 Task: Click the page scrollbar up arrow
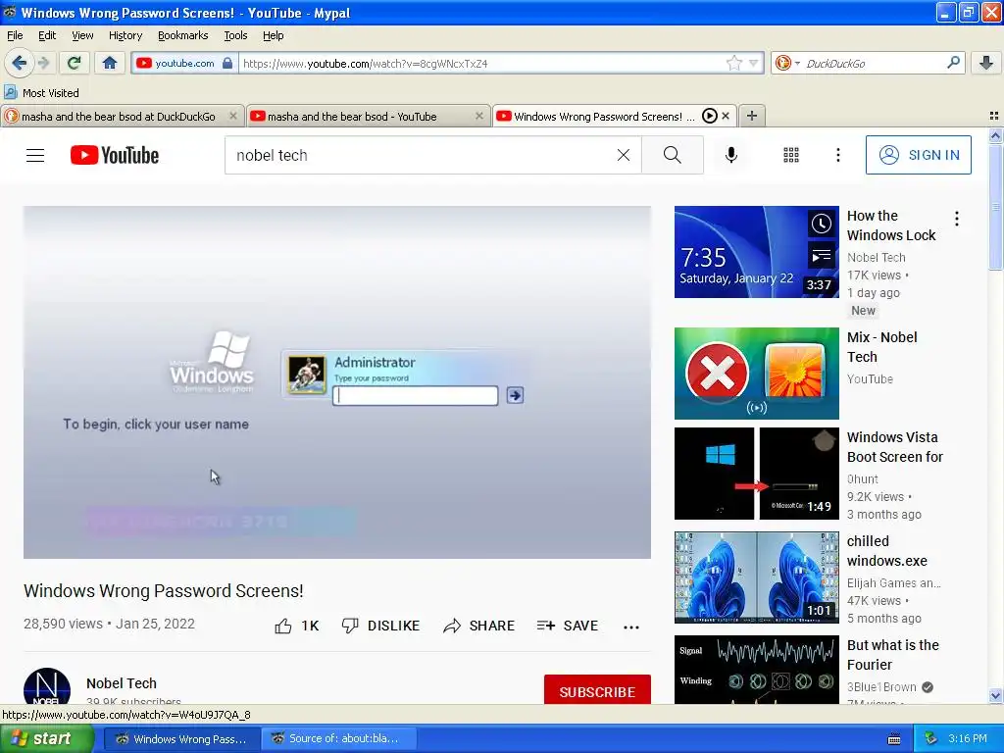[x=995, y=135]
